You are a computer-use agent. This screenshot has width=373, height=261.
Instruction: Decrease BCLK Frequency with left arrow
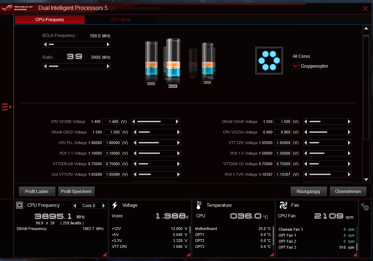click(x=45, y=44)
